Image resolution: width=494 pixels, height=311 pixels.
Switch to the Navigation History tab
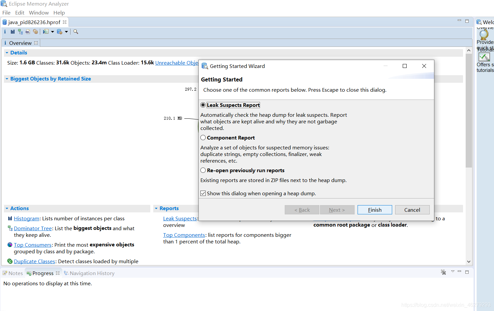coord(89,273)
